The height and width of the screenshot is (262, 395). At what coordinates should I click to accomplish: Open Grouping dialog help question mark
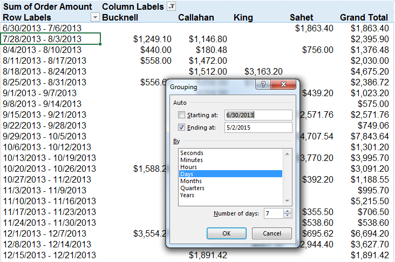coord(263,84)
